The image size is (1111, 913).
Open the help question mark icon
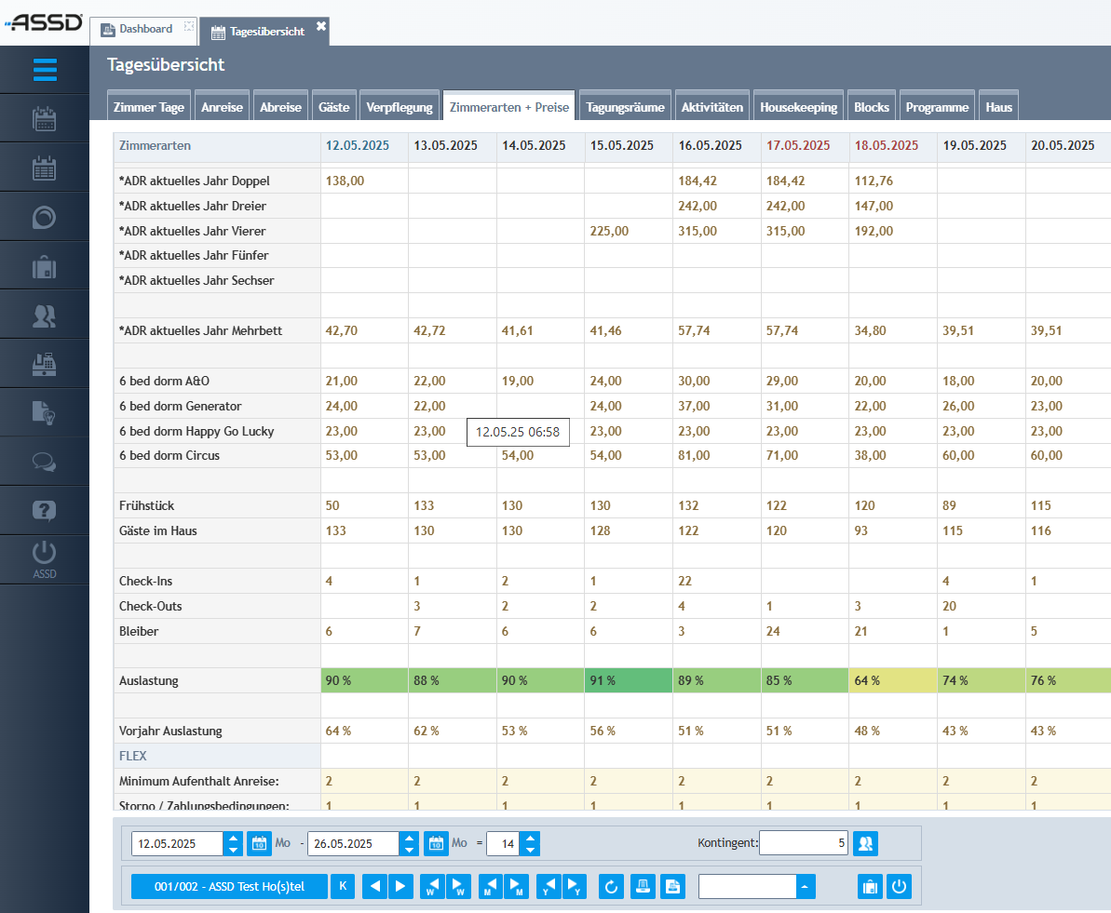(x=45, y=510)
